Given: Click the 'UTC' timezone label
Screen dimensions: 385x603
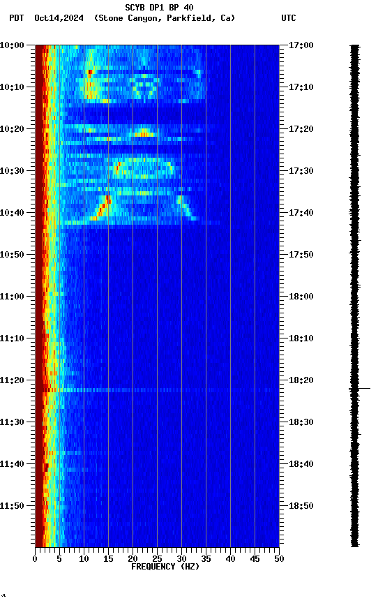Looking at the screenshot, I should click(289, 18).
